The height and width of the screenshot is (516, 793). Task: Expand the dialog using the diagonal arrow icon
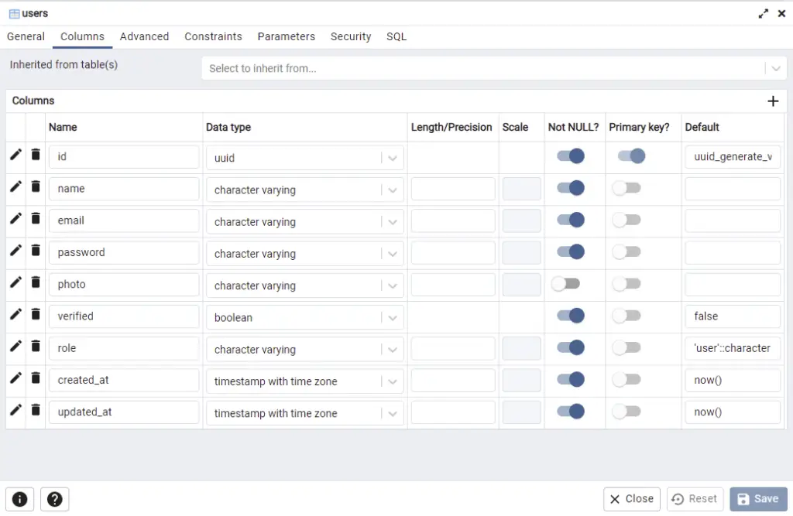(763, 13)
